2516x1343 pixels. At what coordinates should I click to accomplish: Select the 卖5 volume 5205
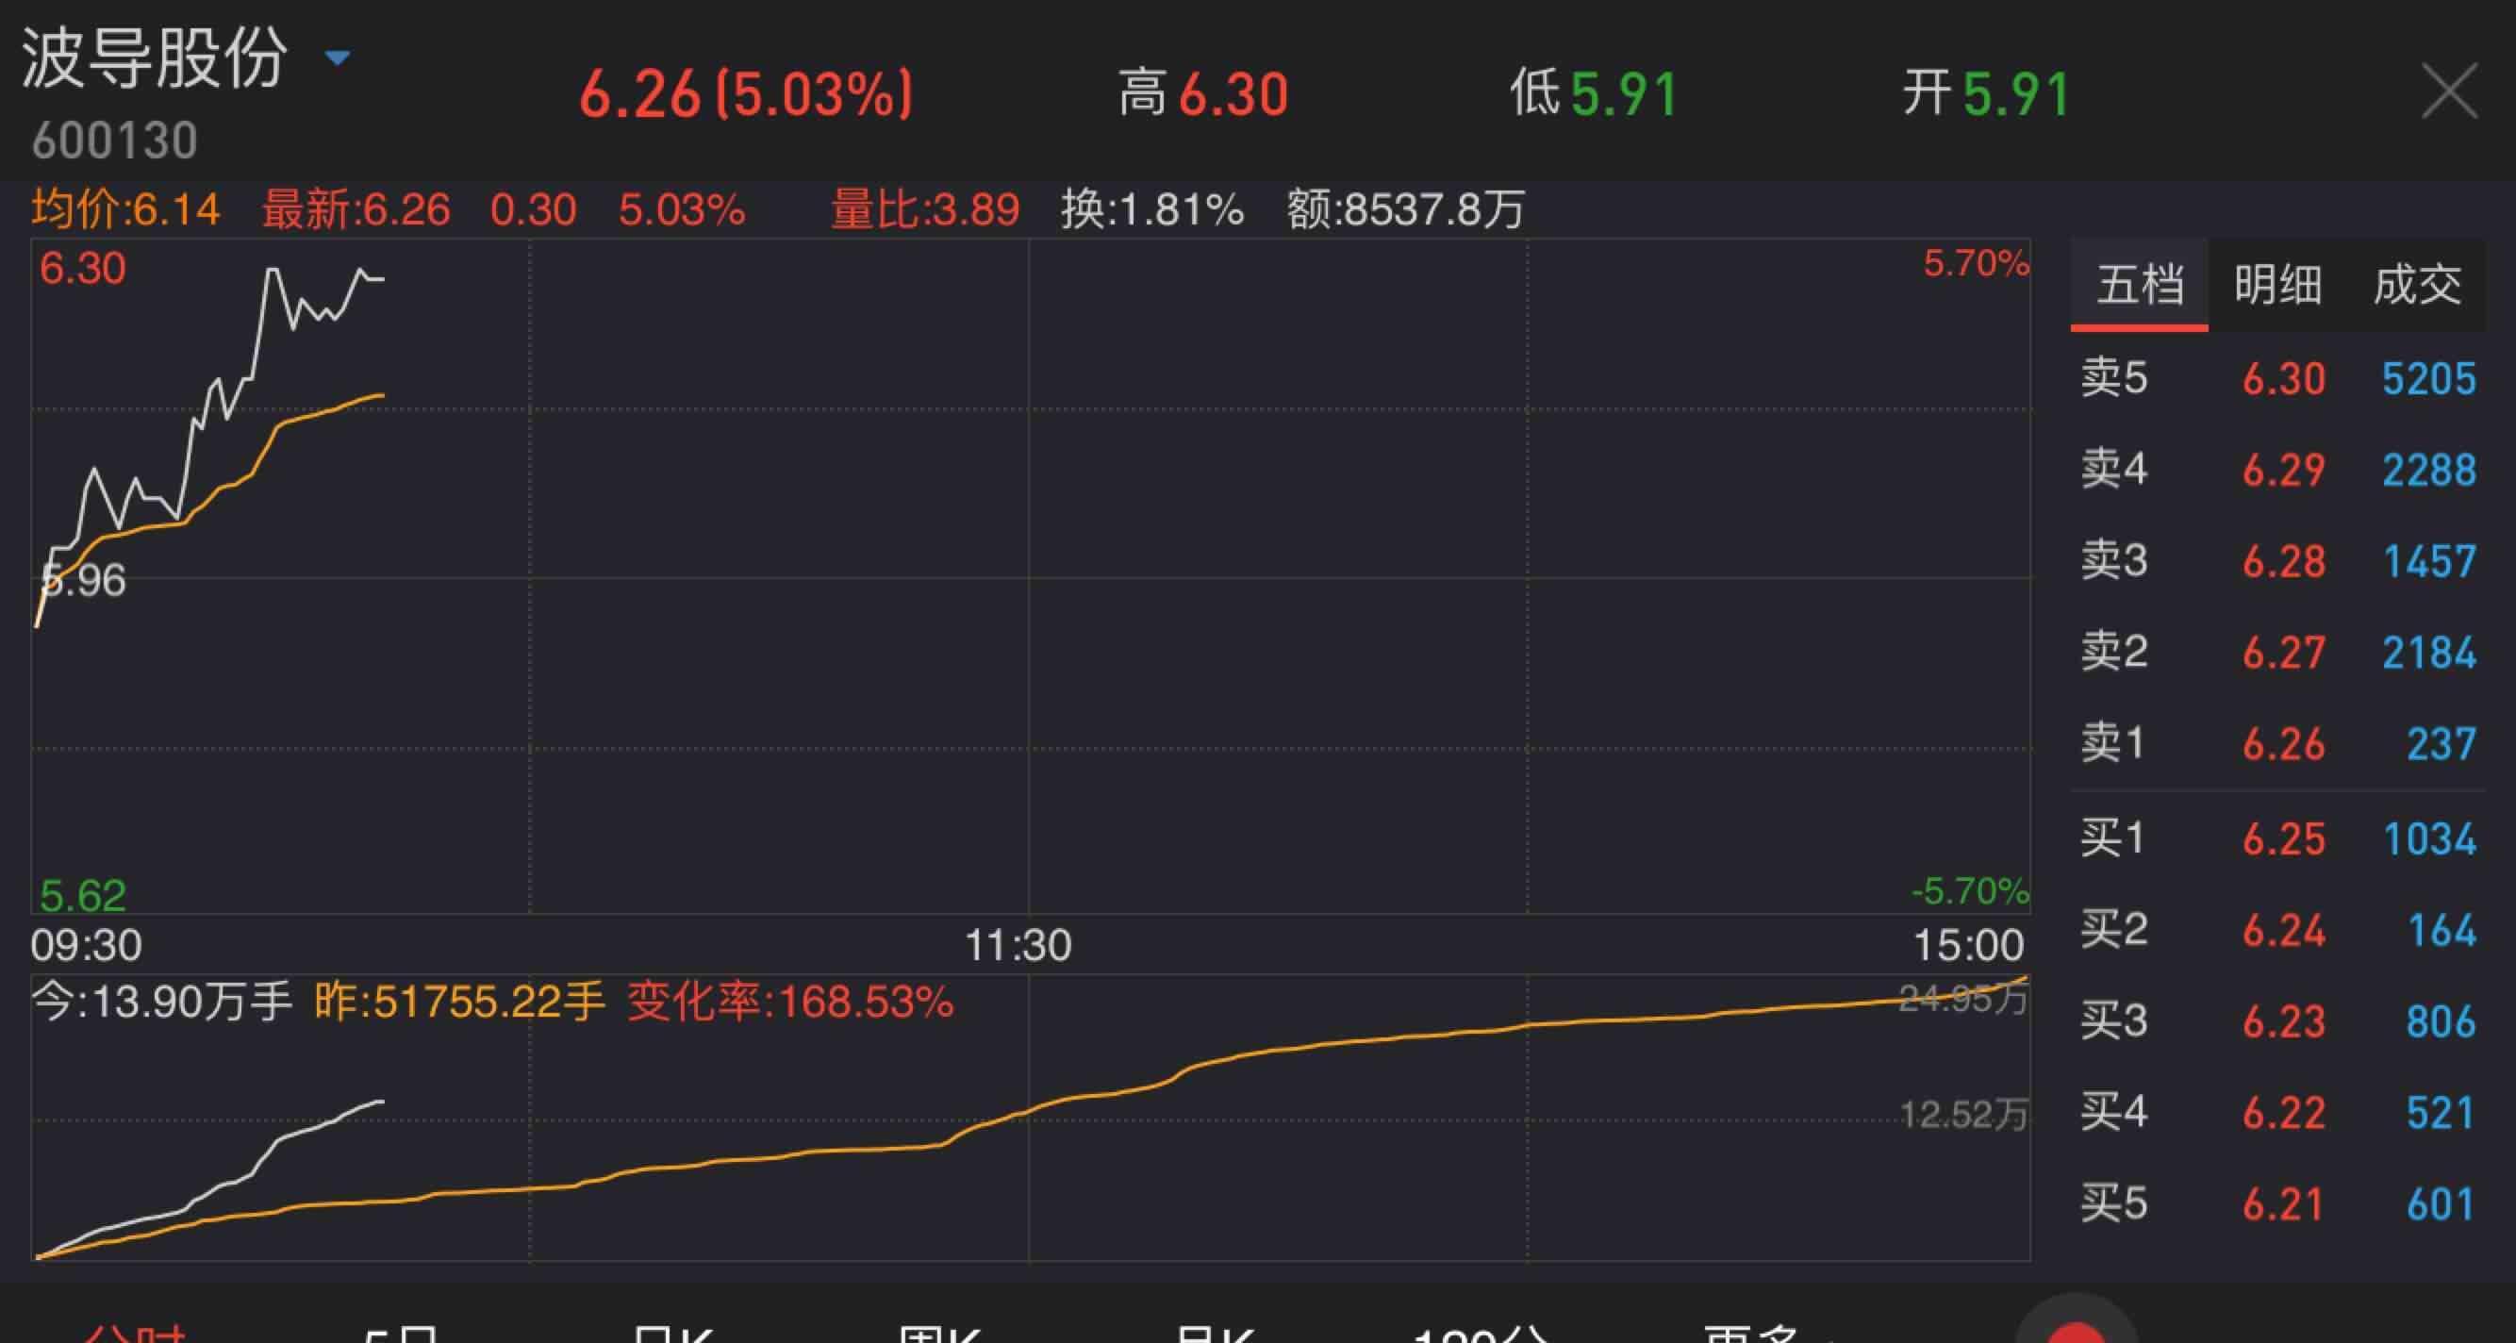[2429, 378]
